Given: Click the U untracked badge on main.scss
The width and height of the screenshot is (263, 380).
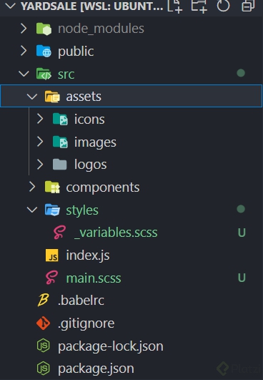Looking at the screenshot, I should 242,278.
